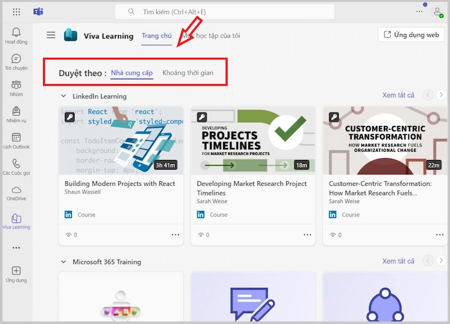The width and height of the screenshot is (450, 324).
Task: Open the app launcher grid icon
Action: tap(16, 12)
